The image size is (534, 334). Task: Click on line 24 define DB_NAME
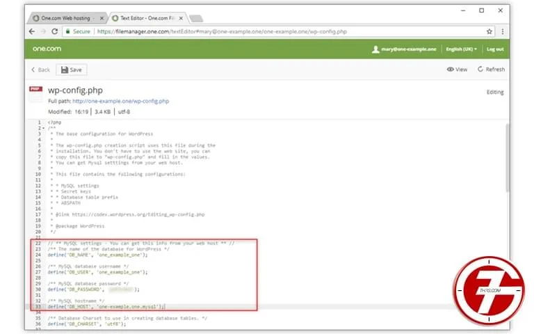pos(98,255)
